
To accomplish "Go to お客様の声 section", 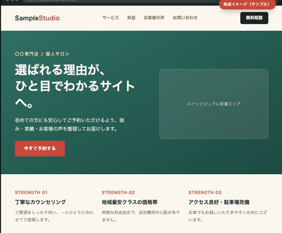I will pos(154,18).
